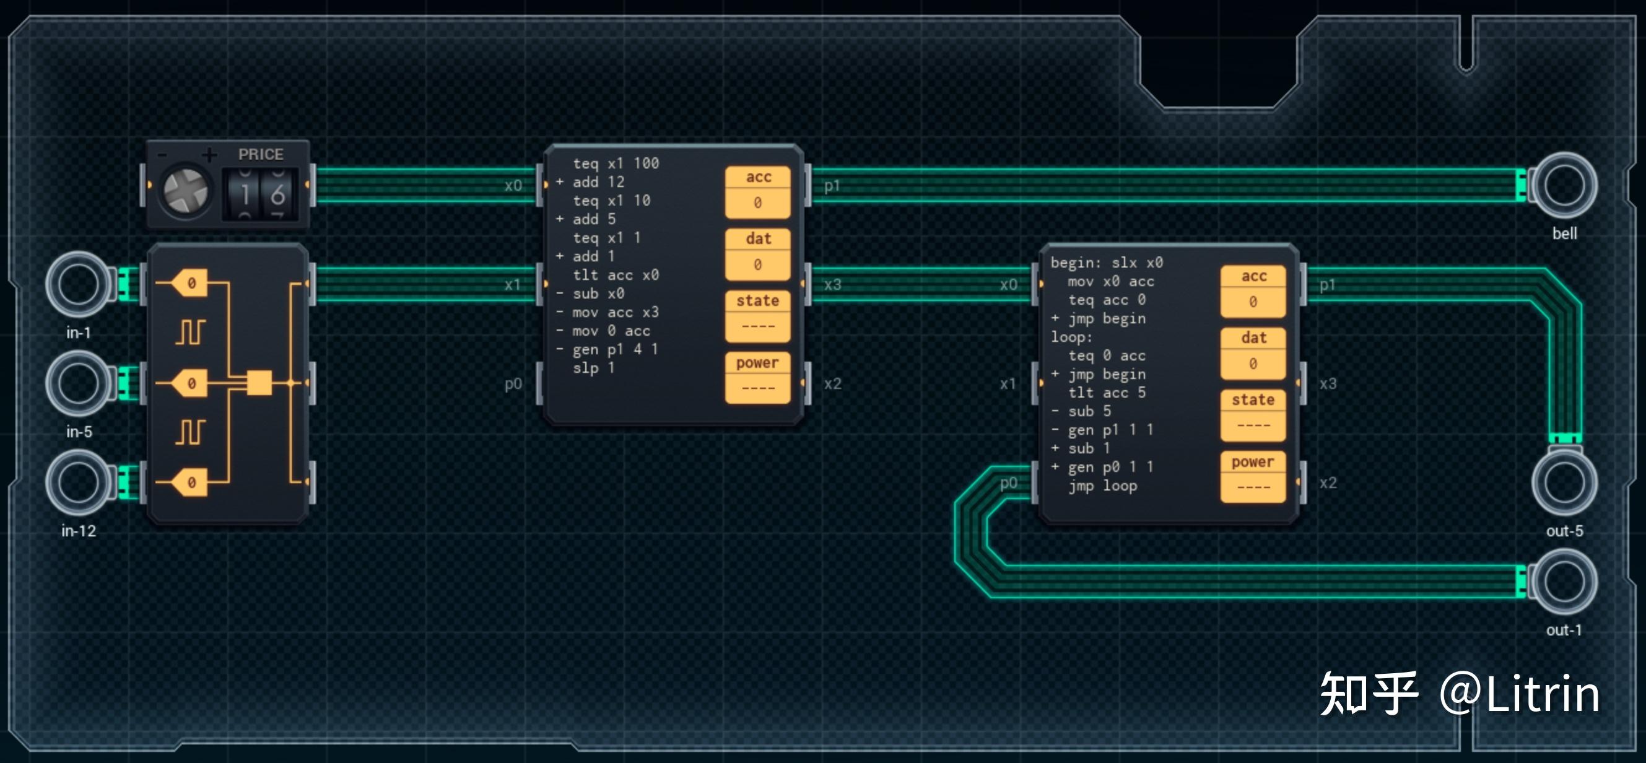Click dat register of the 'jmp loop' microcontroller
Viewport: 1646px width, 763px height.
[x=1253, y=353]
